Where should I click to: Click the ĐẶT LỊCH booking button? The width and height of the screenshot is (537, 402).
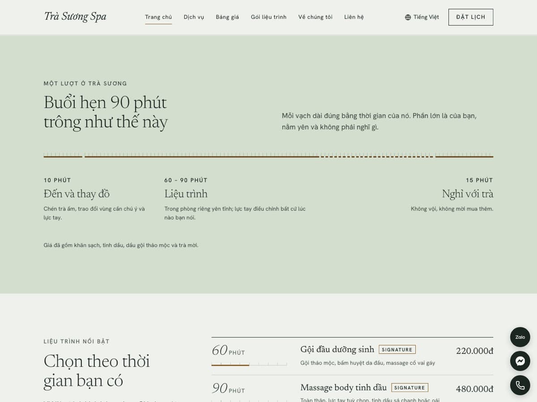click(x=471, y=17)
